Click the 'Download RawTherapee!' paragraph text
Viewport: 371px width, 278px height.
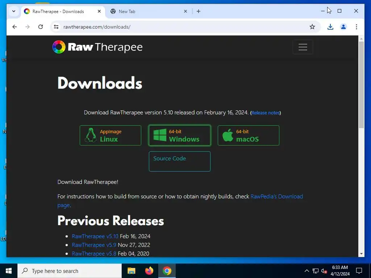(88, 182)
